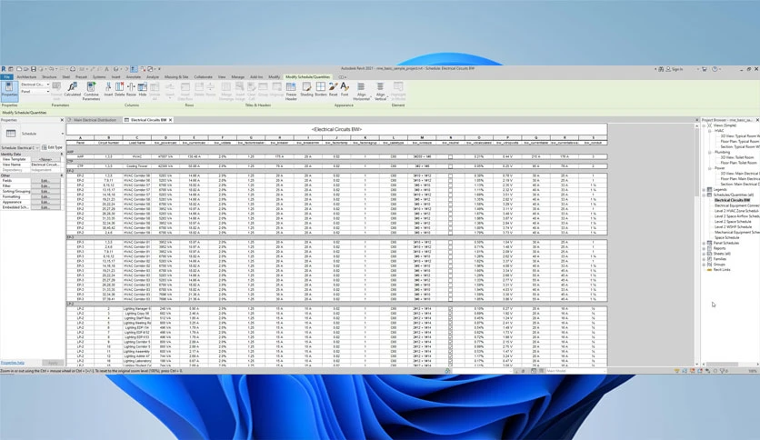This screenshot has height=440, width=760.
Task: Click the Project Browser horizontal scrollbar
Action: click(x=722, y=364)
